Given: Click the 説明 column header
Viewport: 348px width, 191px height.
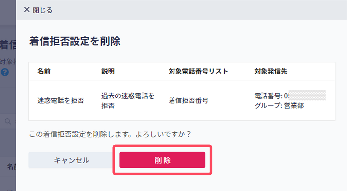Looking at the screenshot, I should point(108,71).
